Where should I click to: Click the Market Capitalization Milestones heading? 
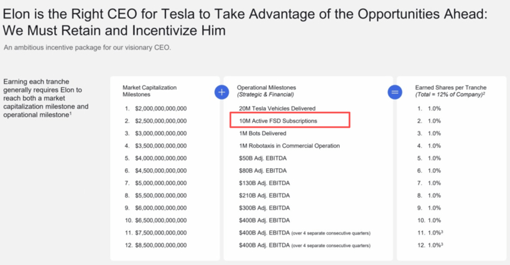click(150, 91)
